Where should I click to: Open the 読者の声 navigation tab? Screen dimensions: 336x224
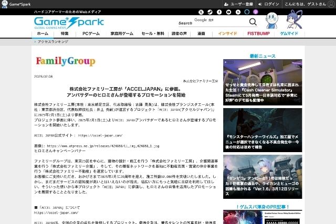click(179, 34)
